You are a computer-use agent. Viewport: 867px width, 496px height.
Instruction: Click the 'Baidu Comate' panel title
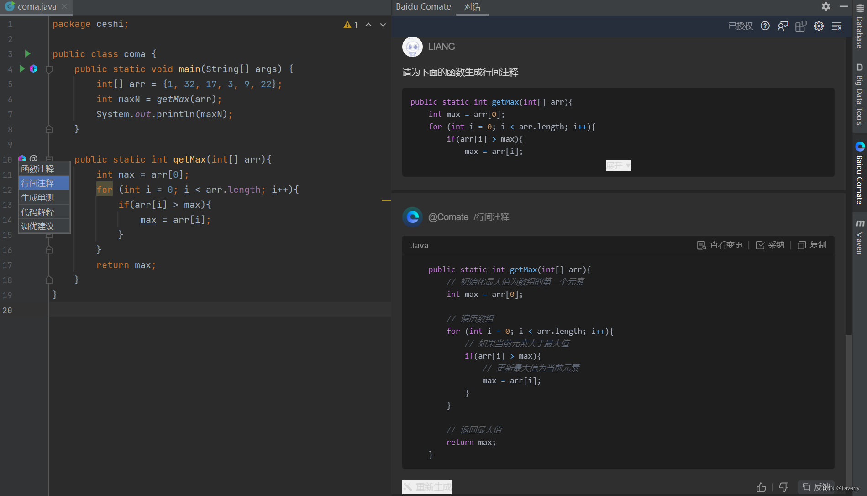423,7
